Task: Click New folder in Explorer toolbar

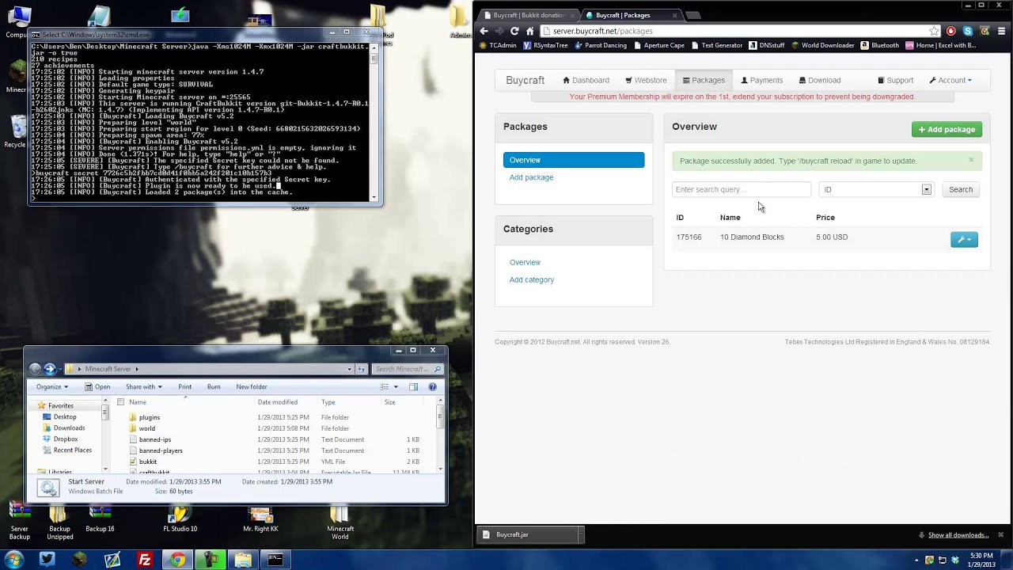Action: click(252, 387)
